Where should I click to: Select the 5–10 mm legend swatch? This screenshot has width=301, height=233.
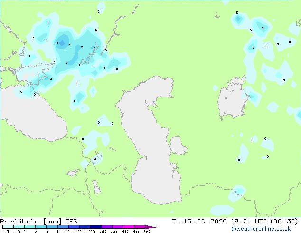pos(52,227)
